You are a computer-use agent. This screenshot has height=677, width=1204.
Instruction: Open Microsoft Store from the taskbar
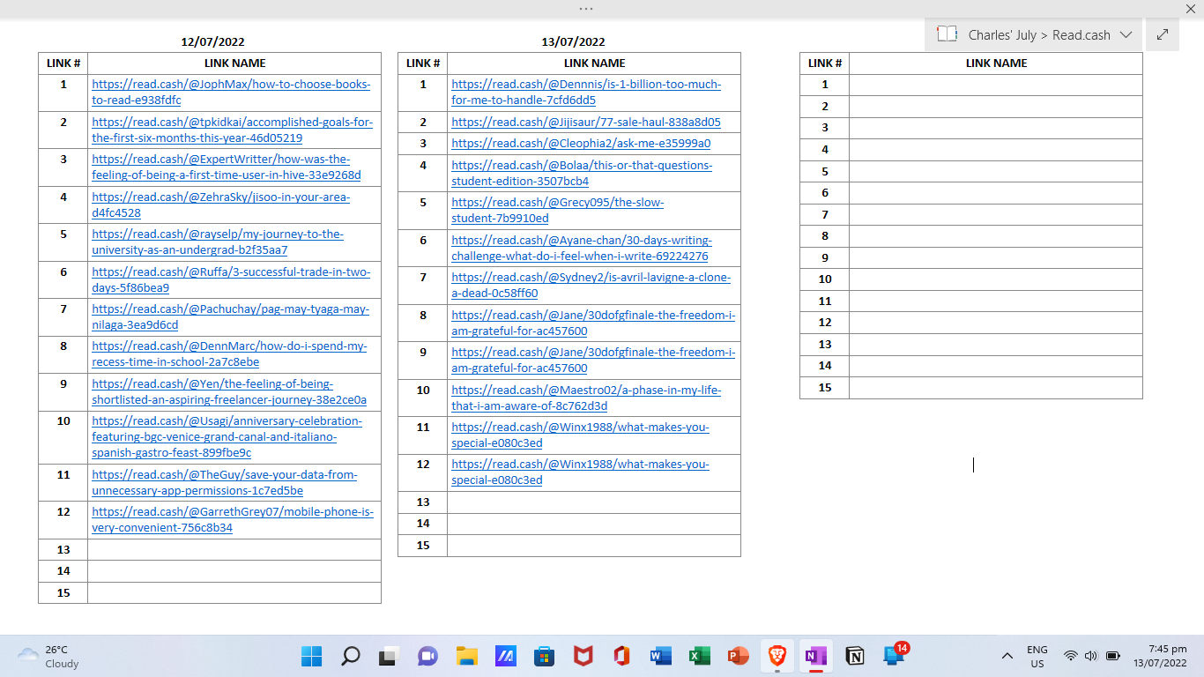[544, 656]
